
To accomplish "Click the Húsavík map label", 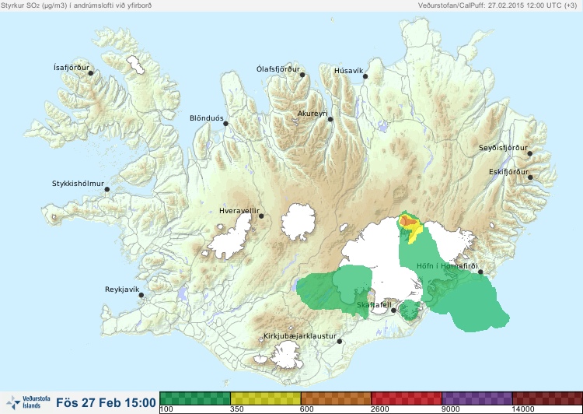I will (x=349, y=71).
